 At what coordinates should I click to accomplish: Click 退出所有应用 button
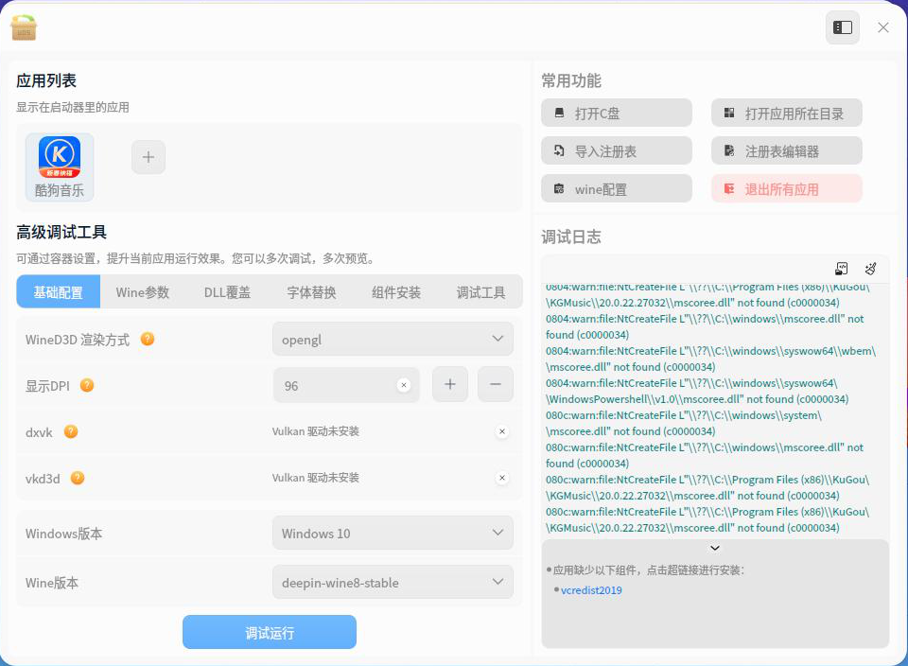786,188
